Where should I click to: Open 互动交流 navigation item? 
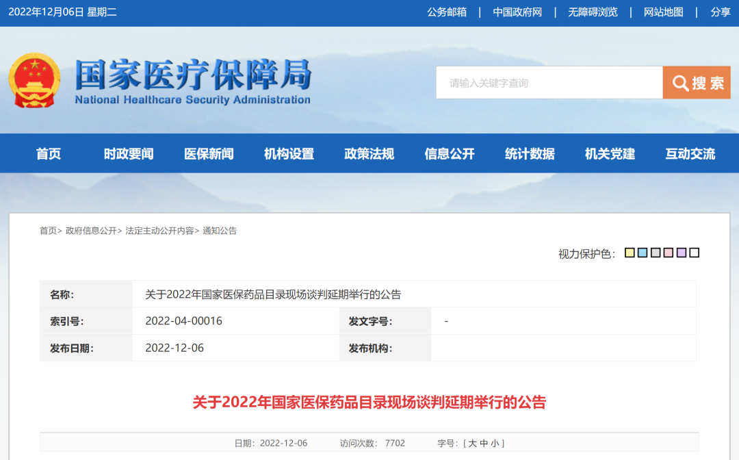tap(690, 153)
